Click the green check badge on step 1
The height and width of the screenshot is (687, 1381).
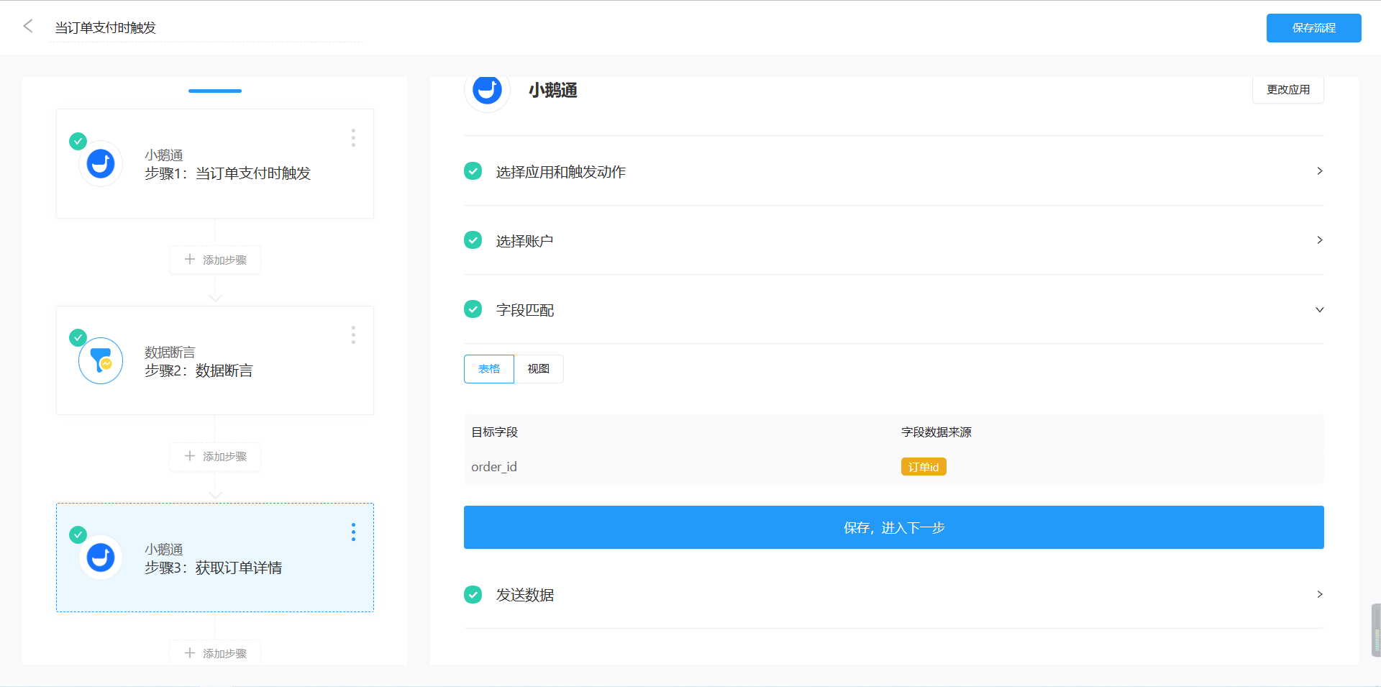(78, 141)
